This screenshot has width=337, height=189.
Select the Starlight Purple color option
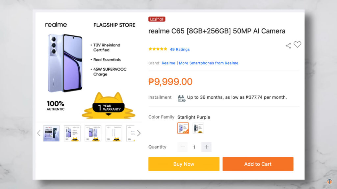[183, 128]
